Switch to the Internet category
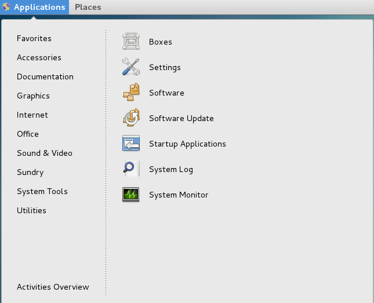This screenshot has width=374, height=303. pyautogui.click(x=32, y=115)
